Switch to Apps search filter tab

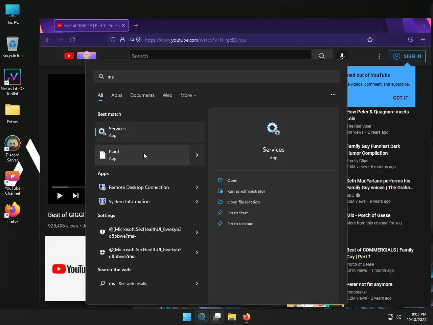[x=117, y=95]
